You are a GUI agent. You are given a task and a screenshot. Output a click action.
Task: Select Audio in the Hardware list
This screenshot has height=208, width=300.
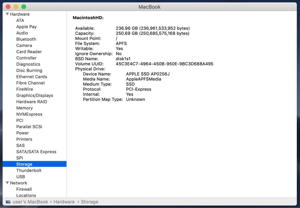22,33
